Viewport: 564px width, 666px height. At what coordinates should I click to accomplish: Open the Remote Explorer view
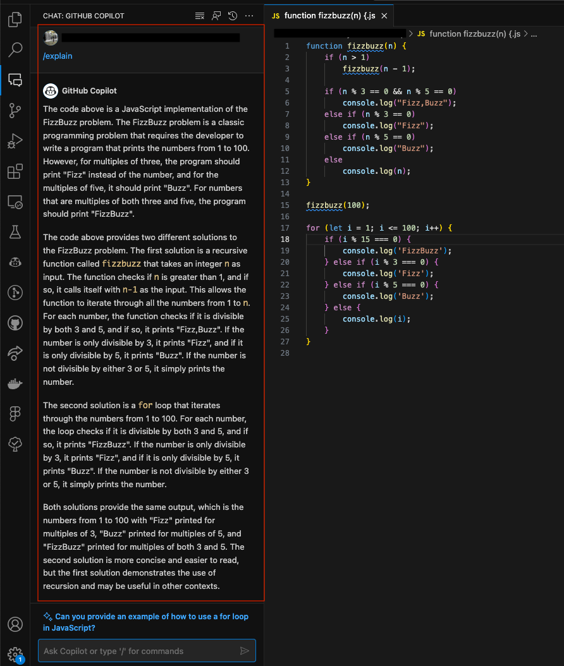coord(15,202)
